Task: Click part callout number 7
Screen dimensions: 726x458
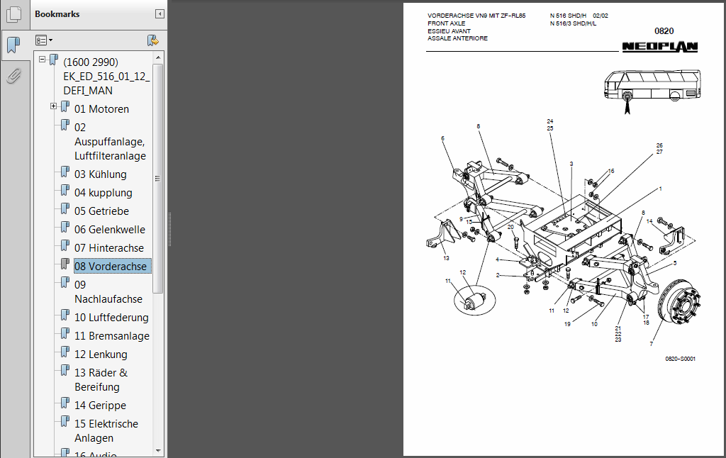Action: [x=651, y=344]
